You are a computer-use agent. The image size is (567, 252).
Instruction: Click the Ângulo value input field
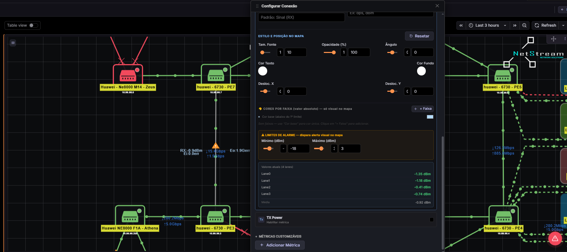click(x=423, y=52)
